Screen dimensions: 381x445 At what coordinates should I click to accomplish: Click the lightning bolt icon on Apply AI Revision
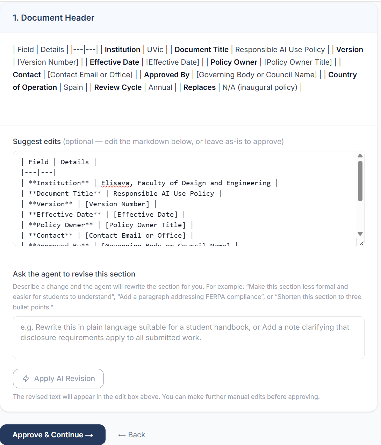click(x=26, y=379)
